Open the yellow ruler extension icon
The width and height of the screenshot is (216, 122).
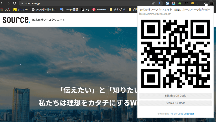click(x=192, y=3)
